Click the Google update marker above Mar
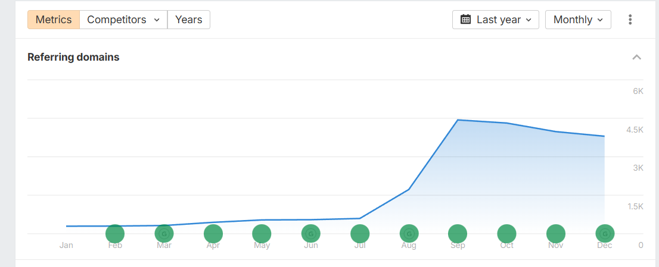Screen dimensions: 659x267 point(164,234)
